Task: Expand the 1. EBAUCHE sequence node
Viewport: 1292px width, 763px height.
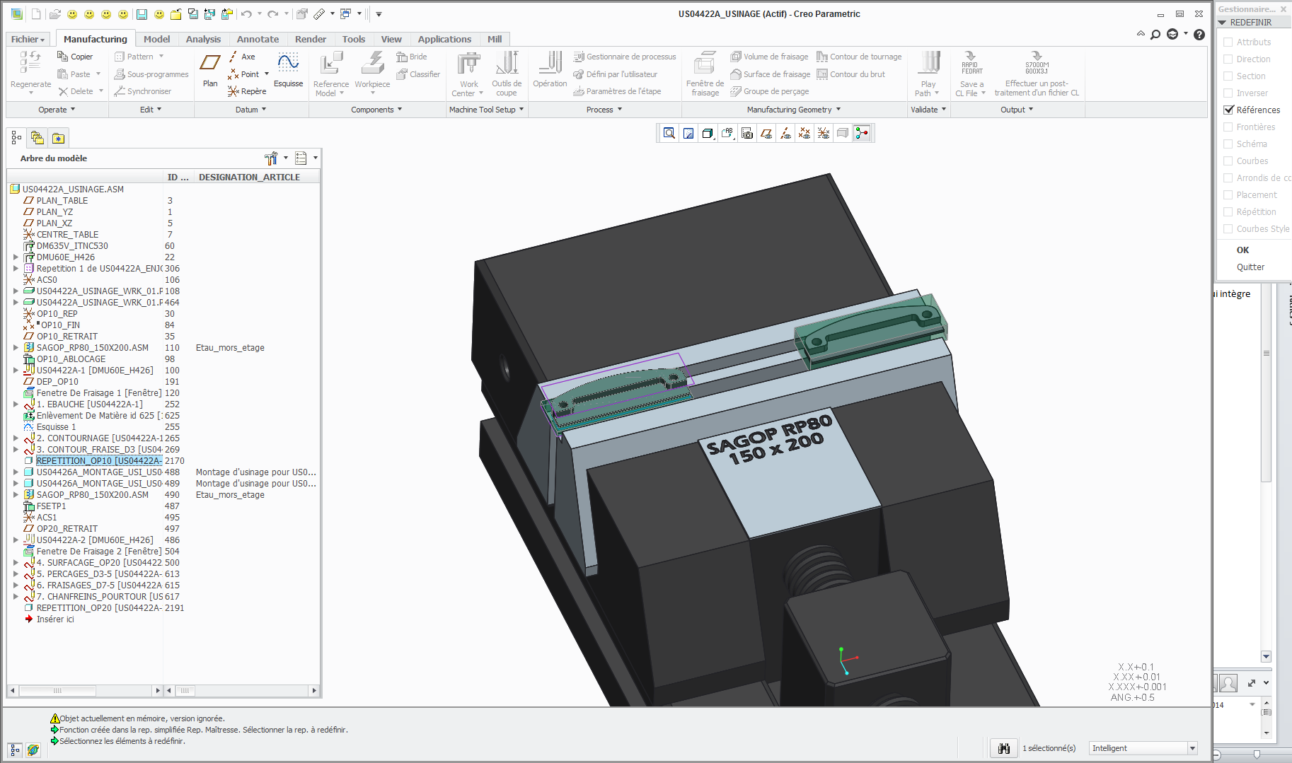Action: point(16,404)
